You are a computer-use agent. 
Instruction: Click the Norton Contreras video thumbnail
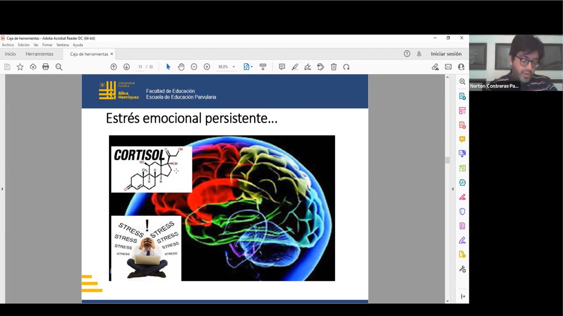(516, 63)
